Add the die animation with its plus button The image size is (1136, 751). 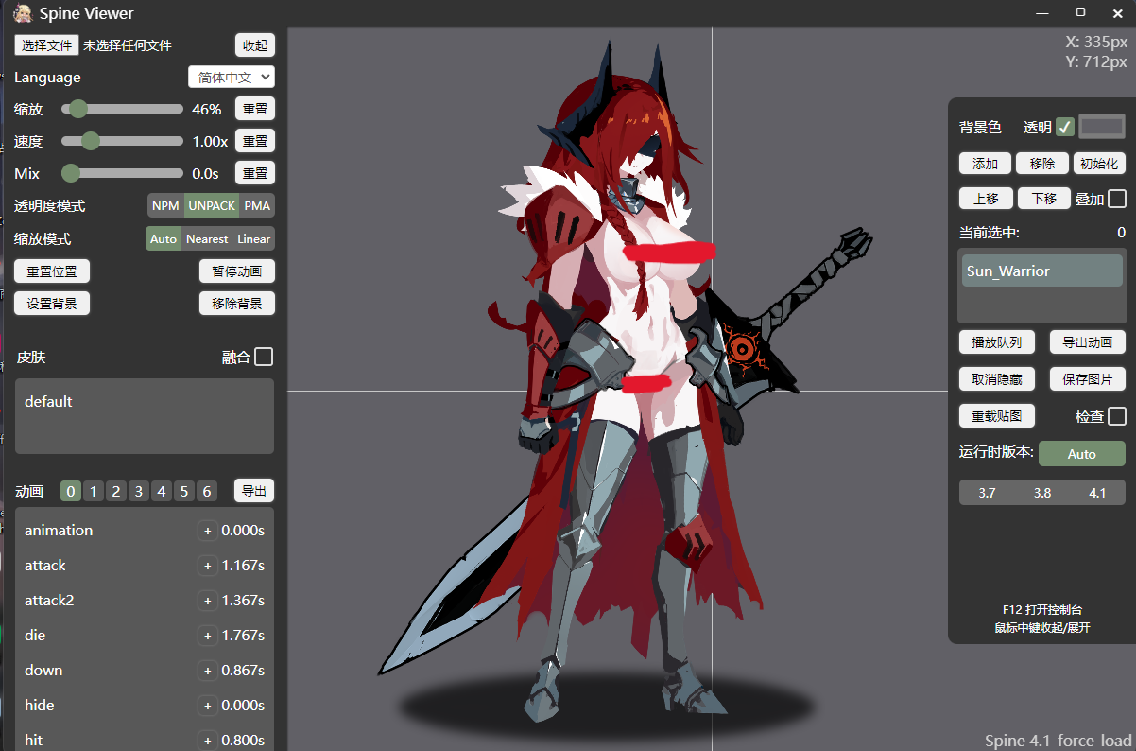(207, 636)
